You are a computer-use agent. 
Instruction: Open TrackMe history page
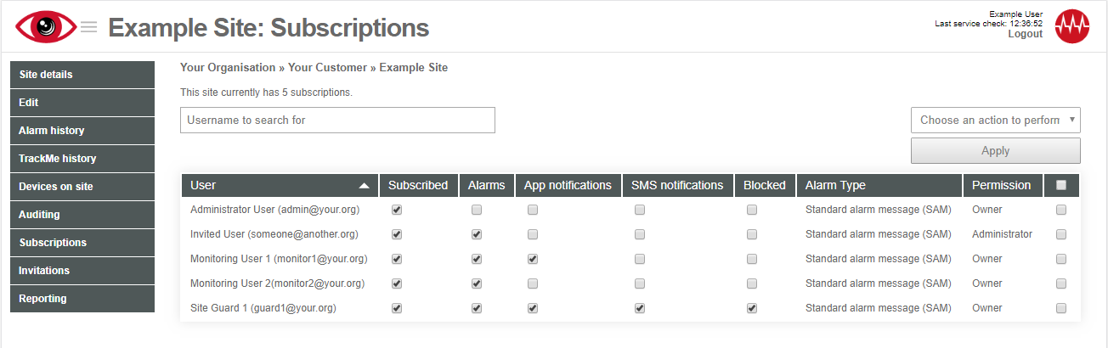click(x=82, y=159)
